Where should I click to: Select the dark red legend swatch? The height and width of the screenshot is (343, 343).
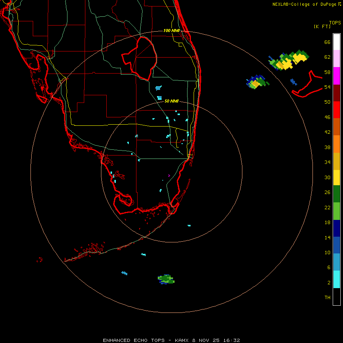pos(337,93)
